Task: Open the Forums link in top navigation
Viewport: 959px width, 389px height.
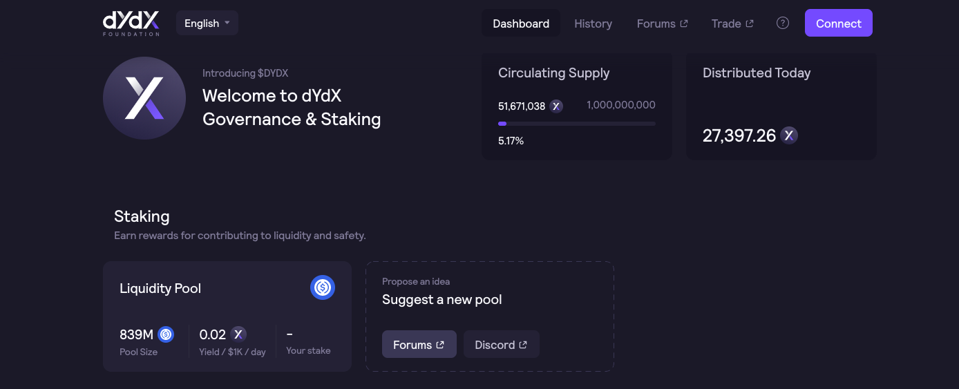Action: click(662, 23)
